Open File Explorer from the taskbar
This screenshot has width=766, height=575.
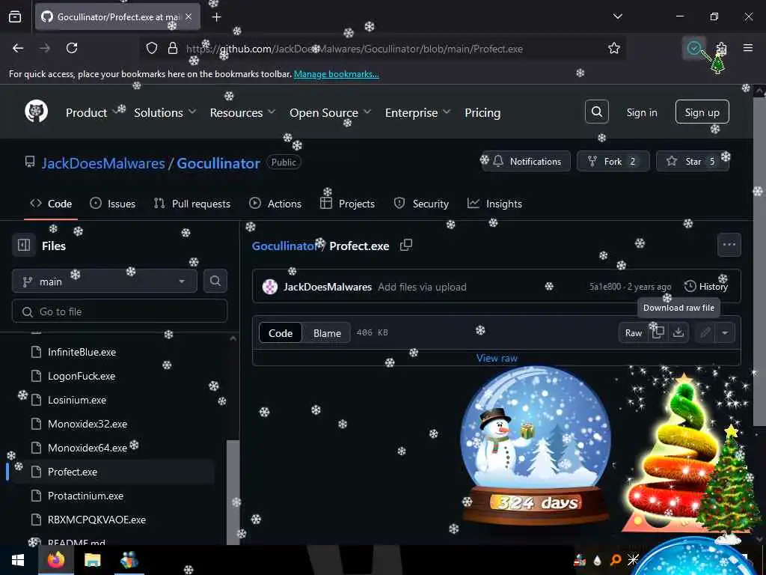[x=92, y=560]
